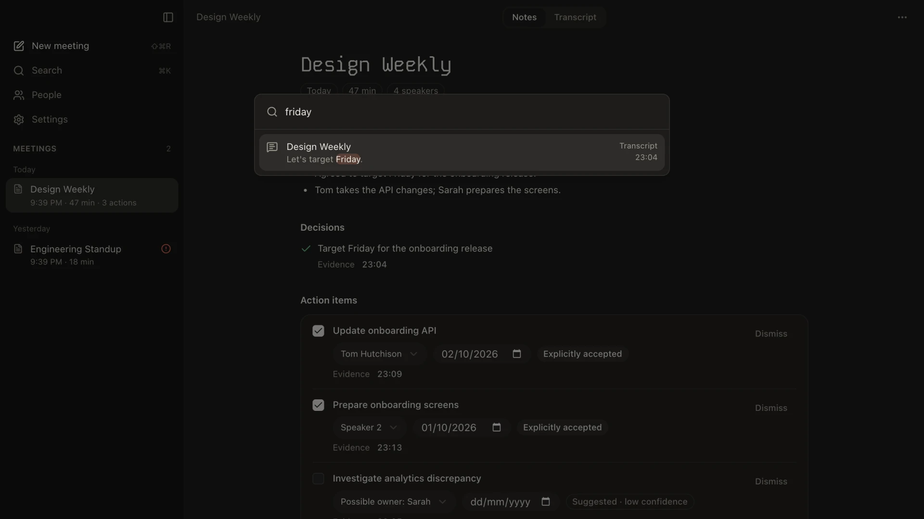This screenshot has height=519, width=924.
Task: Select Design Weekly meeting in the sidebar list
Action: pos(92,196)
